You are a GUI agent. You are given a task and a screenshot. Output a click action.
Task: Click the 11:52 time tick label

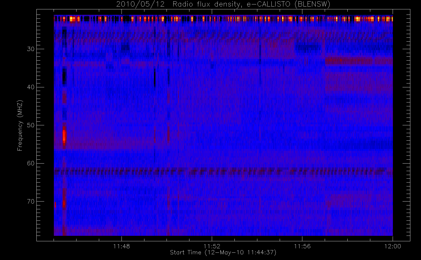click(212, 246)
